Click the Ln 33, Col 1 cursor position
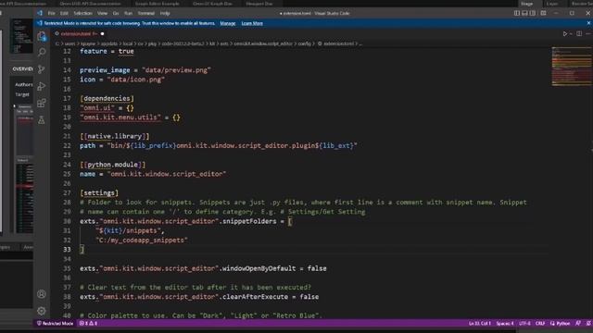Screen dimensions: 593x333 pyautogui.click(x=480, y=323)
